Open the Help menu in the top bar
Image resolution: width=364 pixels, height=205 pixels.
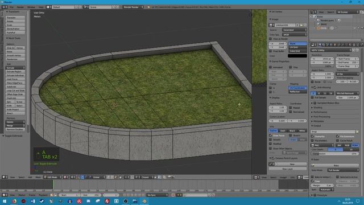point(41,7)
